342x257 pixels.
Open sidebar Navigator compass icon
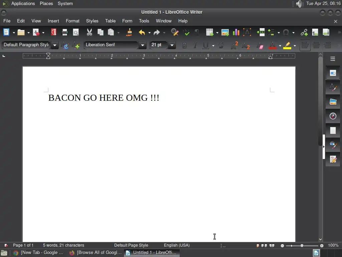333,116
